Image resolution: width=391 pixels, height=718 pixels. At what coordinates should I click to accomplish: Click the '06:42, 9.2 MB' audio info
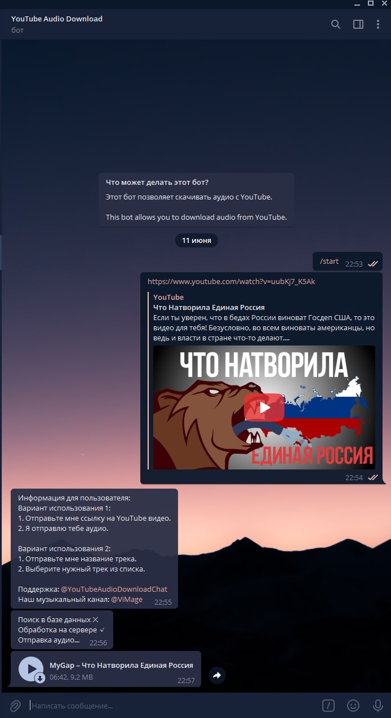71,677
